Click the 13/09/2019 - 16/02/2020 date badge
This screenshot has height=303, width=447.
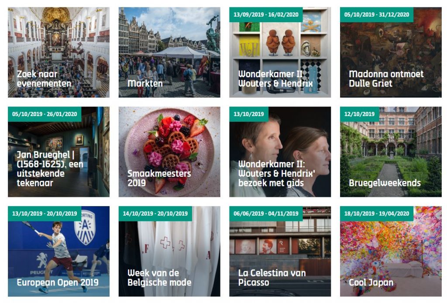pyautogui.click(x=266, y=15)
